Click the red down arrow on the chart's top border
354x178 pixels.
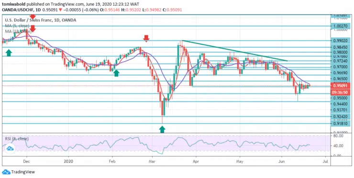[33, 17]
